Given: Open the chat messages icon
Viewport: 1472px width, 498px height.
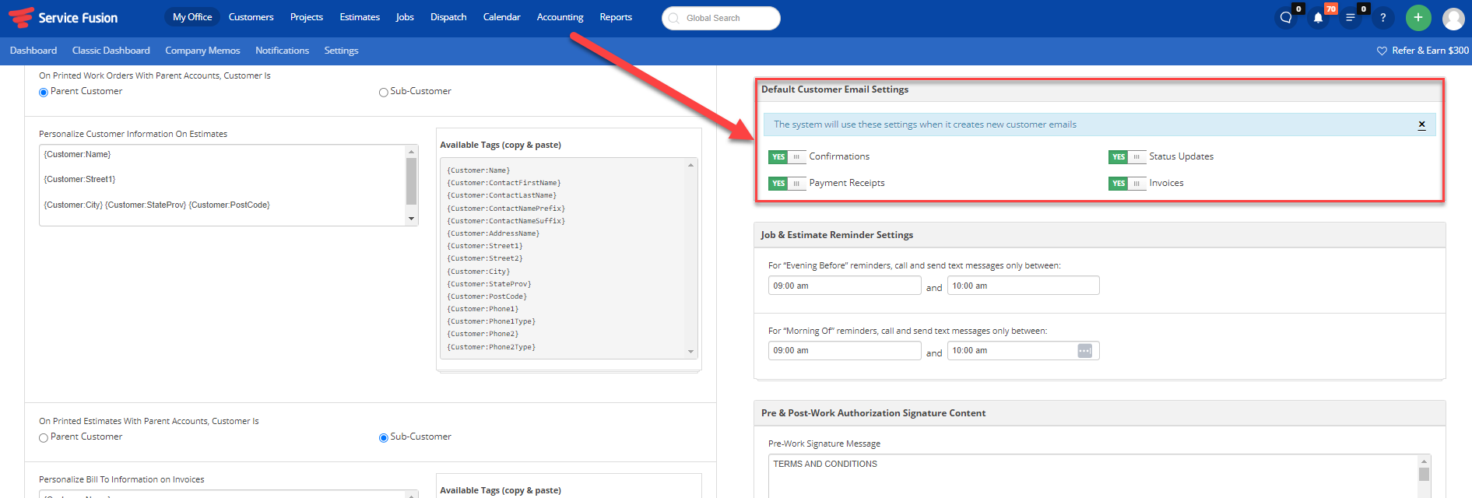Looking at the screenshot, I should (x=1286, y=17).
